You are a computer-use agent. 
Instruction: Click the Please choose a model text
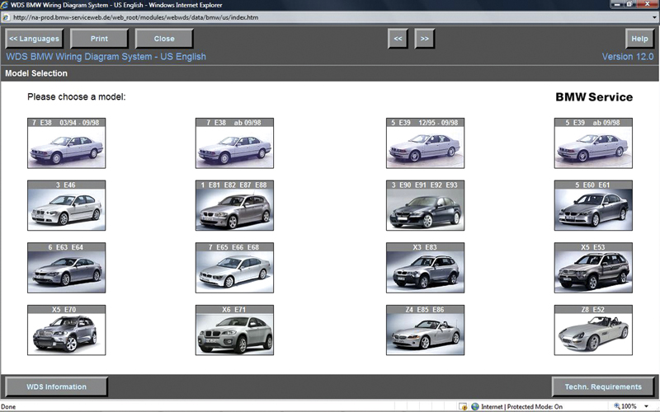77,97
